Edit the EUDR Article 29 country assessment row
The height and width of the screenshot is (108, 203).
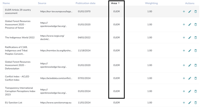pyautogui.click(x=190, y=11)
